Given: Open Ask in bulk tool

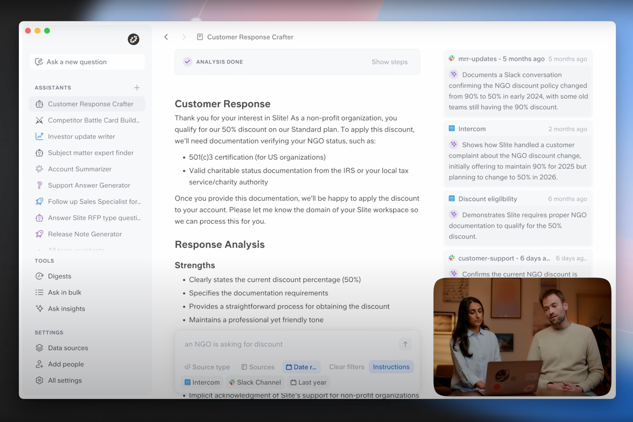Looking at the screenshot, I should [64, 292].
